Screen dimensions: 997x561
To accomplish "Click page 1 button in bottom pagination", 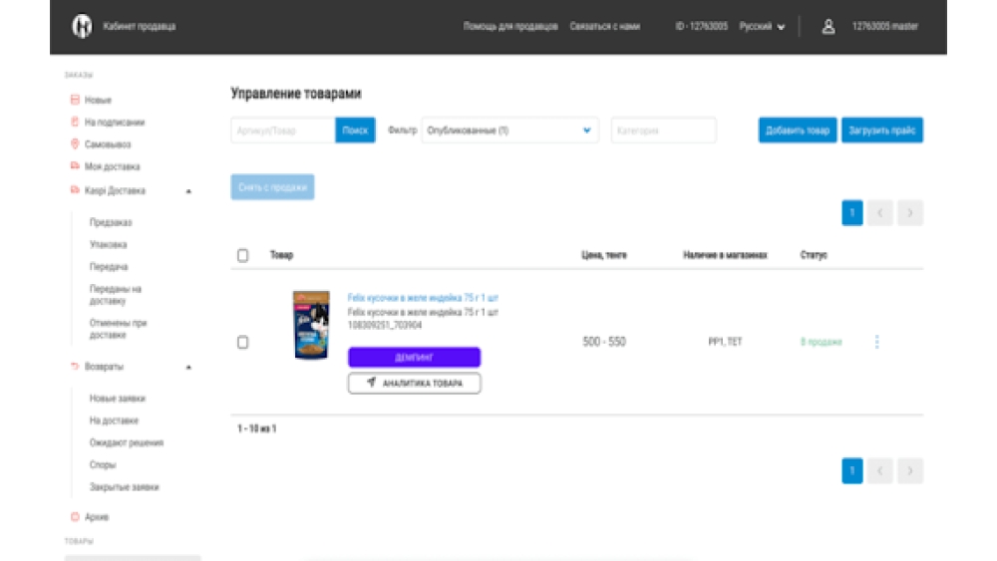I will (852, 470).
